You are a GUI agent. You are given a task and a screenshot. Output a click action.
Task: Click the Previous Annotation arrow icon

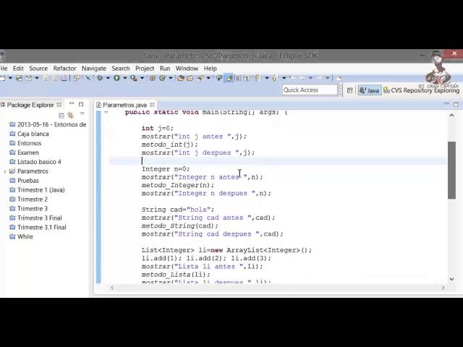[274, 78]
